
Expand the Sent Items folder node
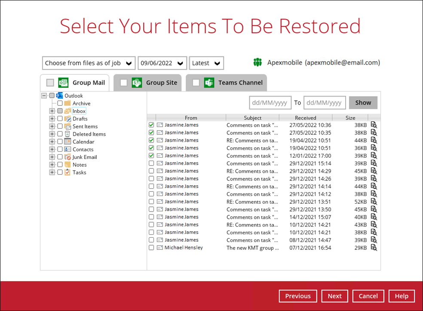52,127
